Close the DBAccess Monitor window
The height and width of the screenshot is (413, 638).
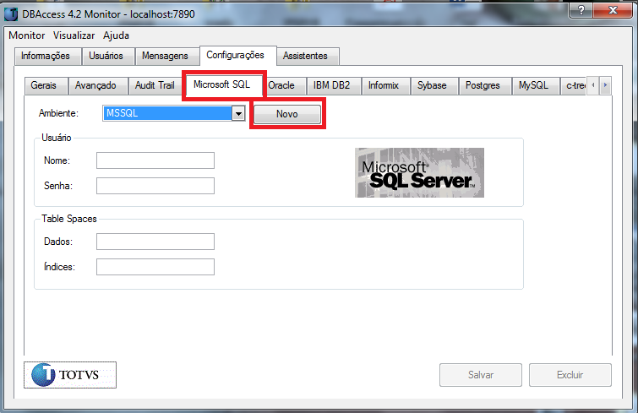613,10
